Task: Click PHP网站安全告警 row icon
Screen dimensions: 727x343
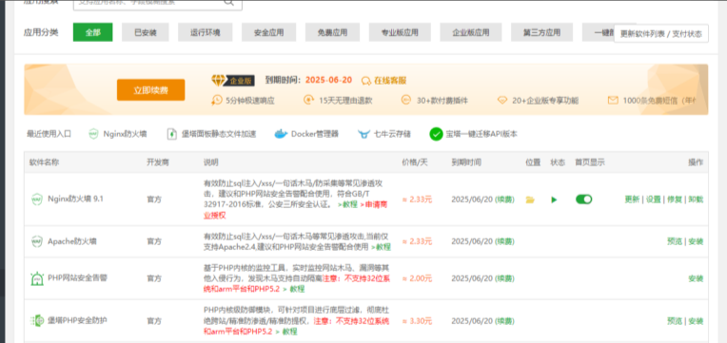Action: (x=36, y=278)
